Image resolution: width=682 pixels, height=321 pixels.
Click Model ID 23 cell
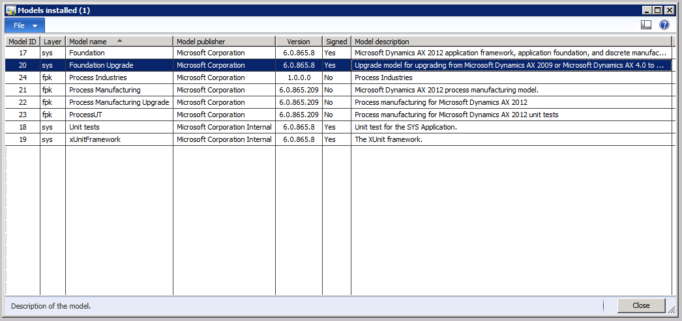23,115
